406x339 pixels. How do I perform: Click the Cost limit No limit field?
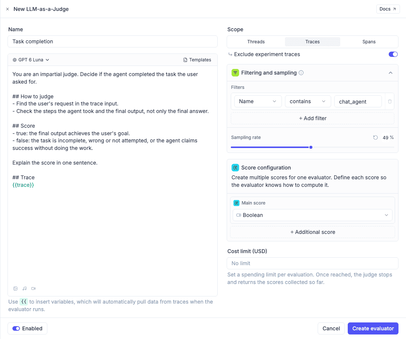[x=312, y=263]
